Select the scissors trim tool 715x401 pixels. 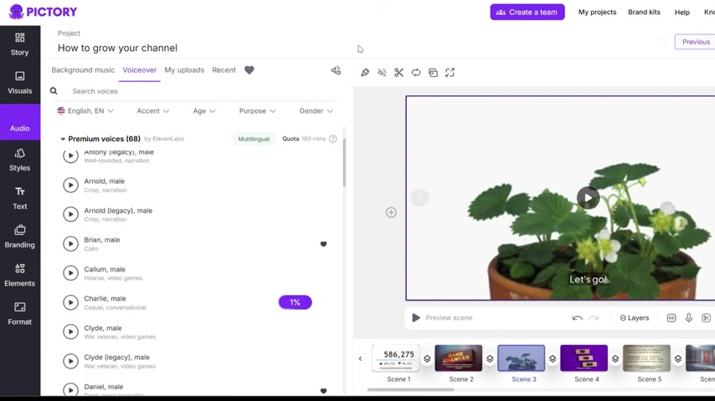(399, 73)
